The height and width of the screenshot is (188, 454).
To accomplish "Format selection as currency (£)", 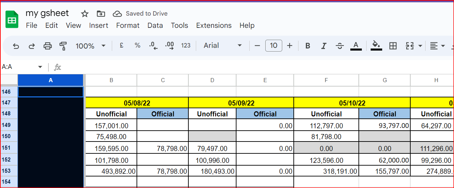I will [x=121, y=45].
